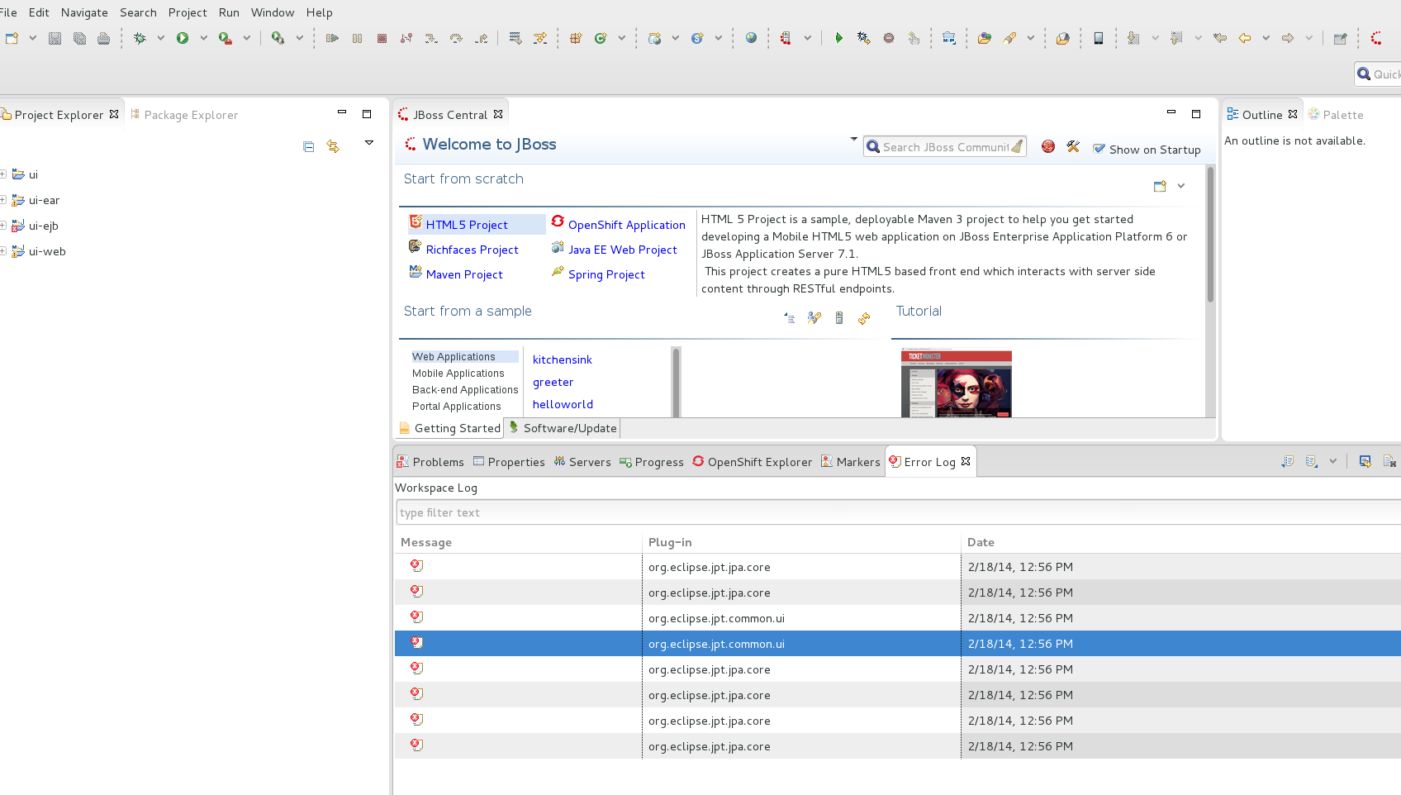Viewport: 1401px width, 795px height.
Task: Click the JBoss Tools home red icon
Action: coord(1048,146)
